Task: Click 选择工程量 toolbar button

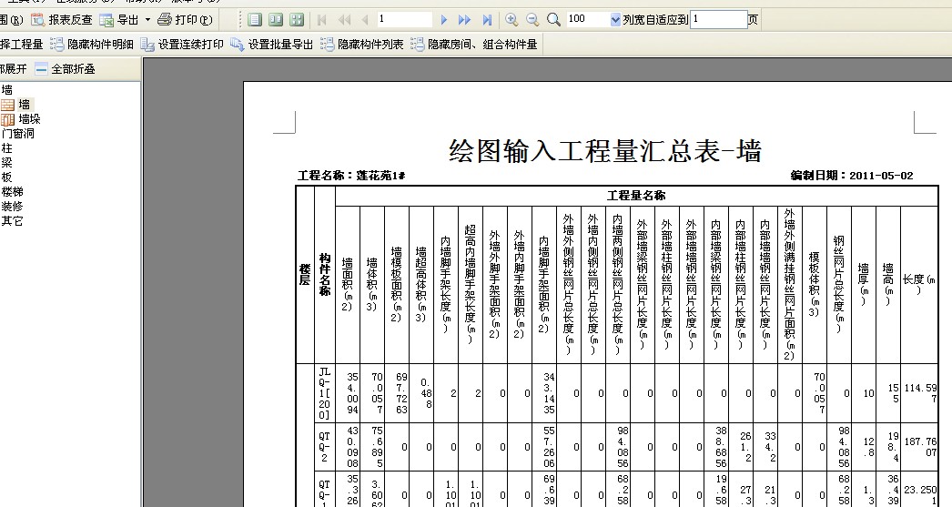Action: 22,45
